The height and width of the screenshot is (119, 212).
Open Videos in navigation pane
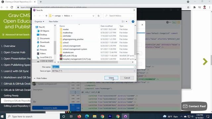click(x=43, y=54)
